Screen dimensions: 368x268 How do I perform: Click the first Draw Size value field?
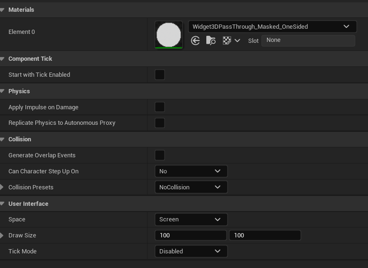click(190, 236)
